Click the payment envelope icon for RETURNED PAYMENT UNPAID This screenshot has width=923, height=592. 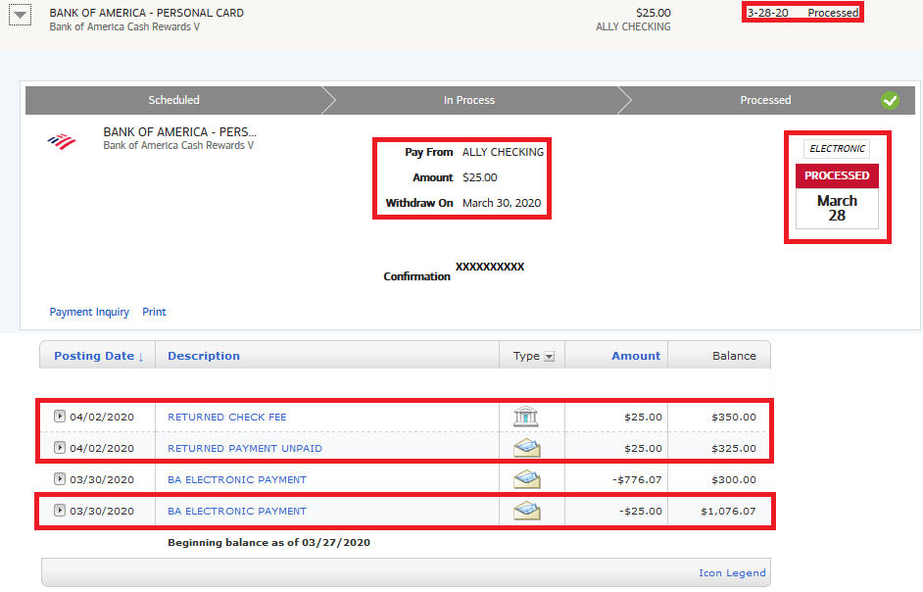(527, 448)
